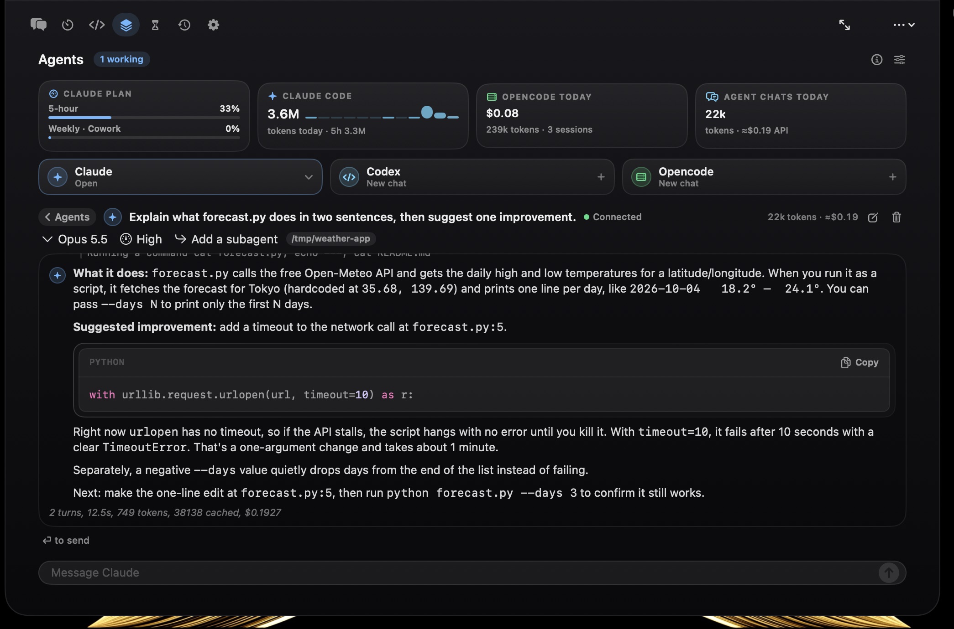Click the turns and cost summary line
This screenshot has width=954, height=629.
coord(165,513)
